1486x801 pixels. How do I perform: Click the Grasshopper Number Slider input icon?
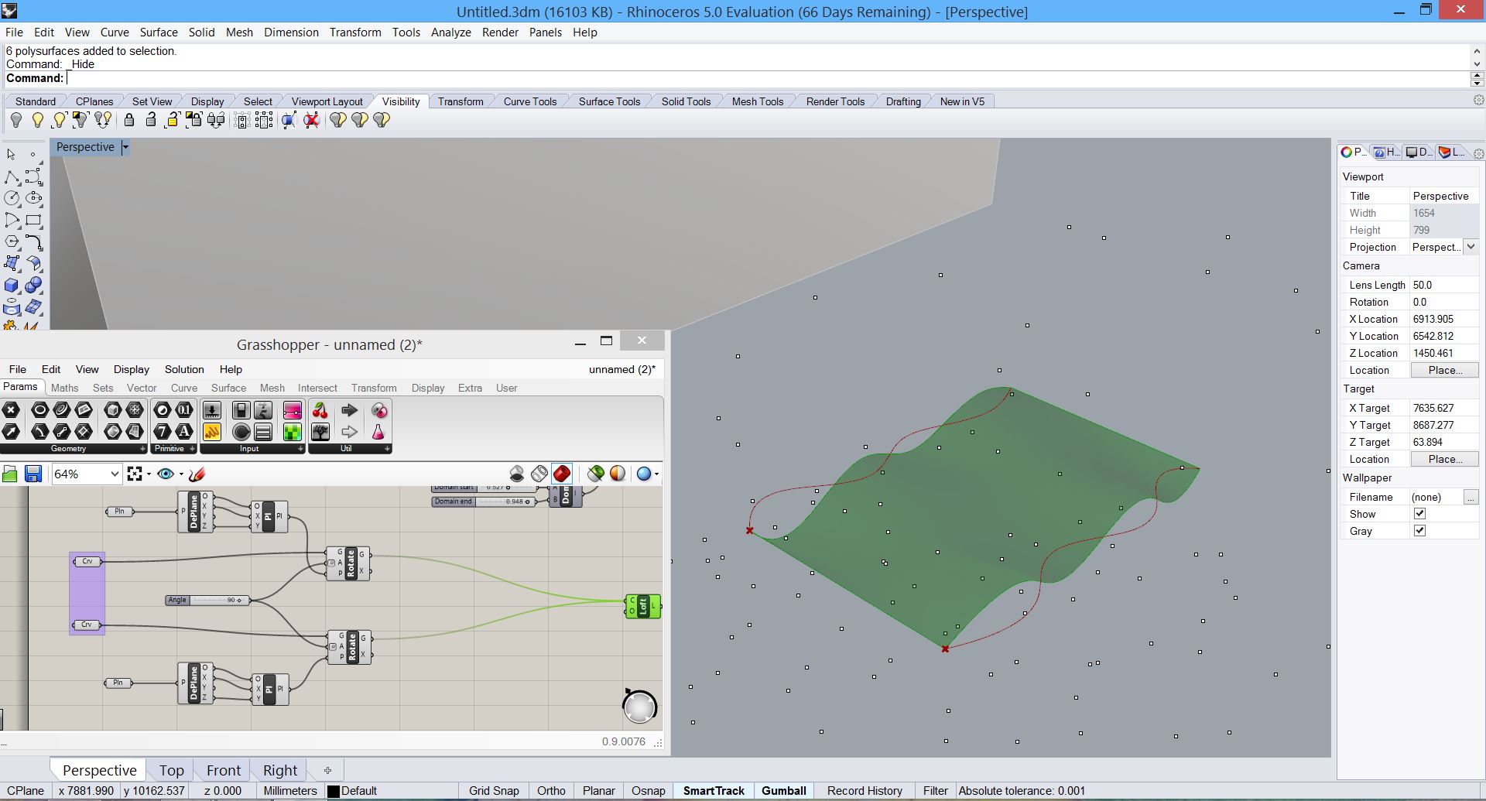(x=211, y=410)
